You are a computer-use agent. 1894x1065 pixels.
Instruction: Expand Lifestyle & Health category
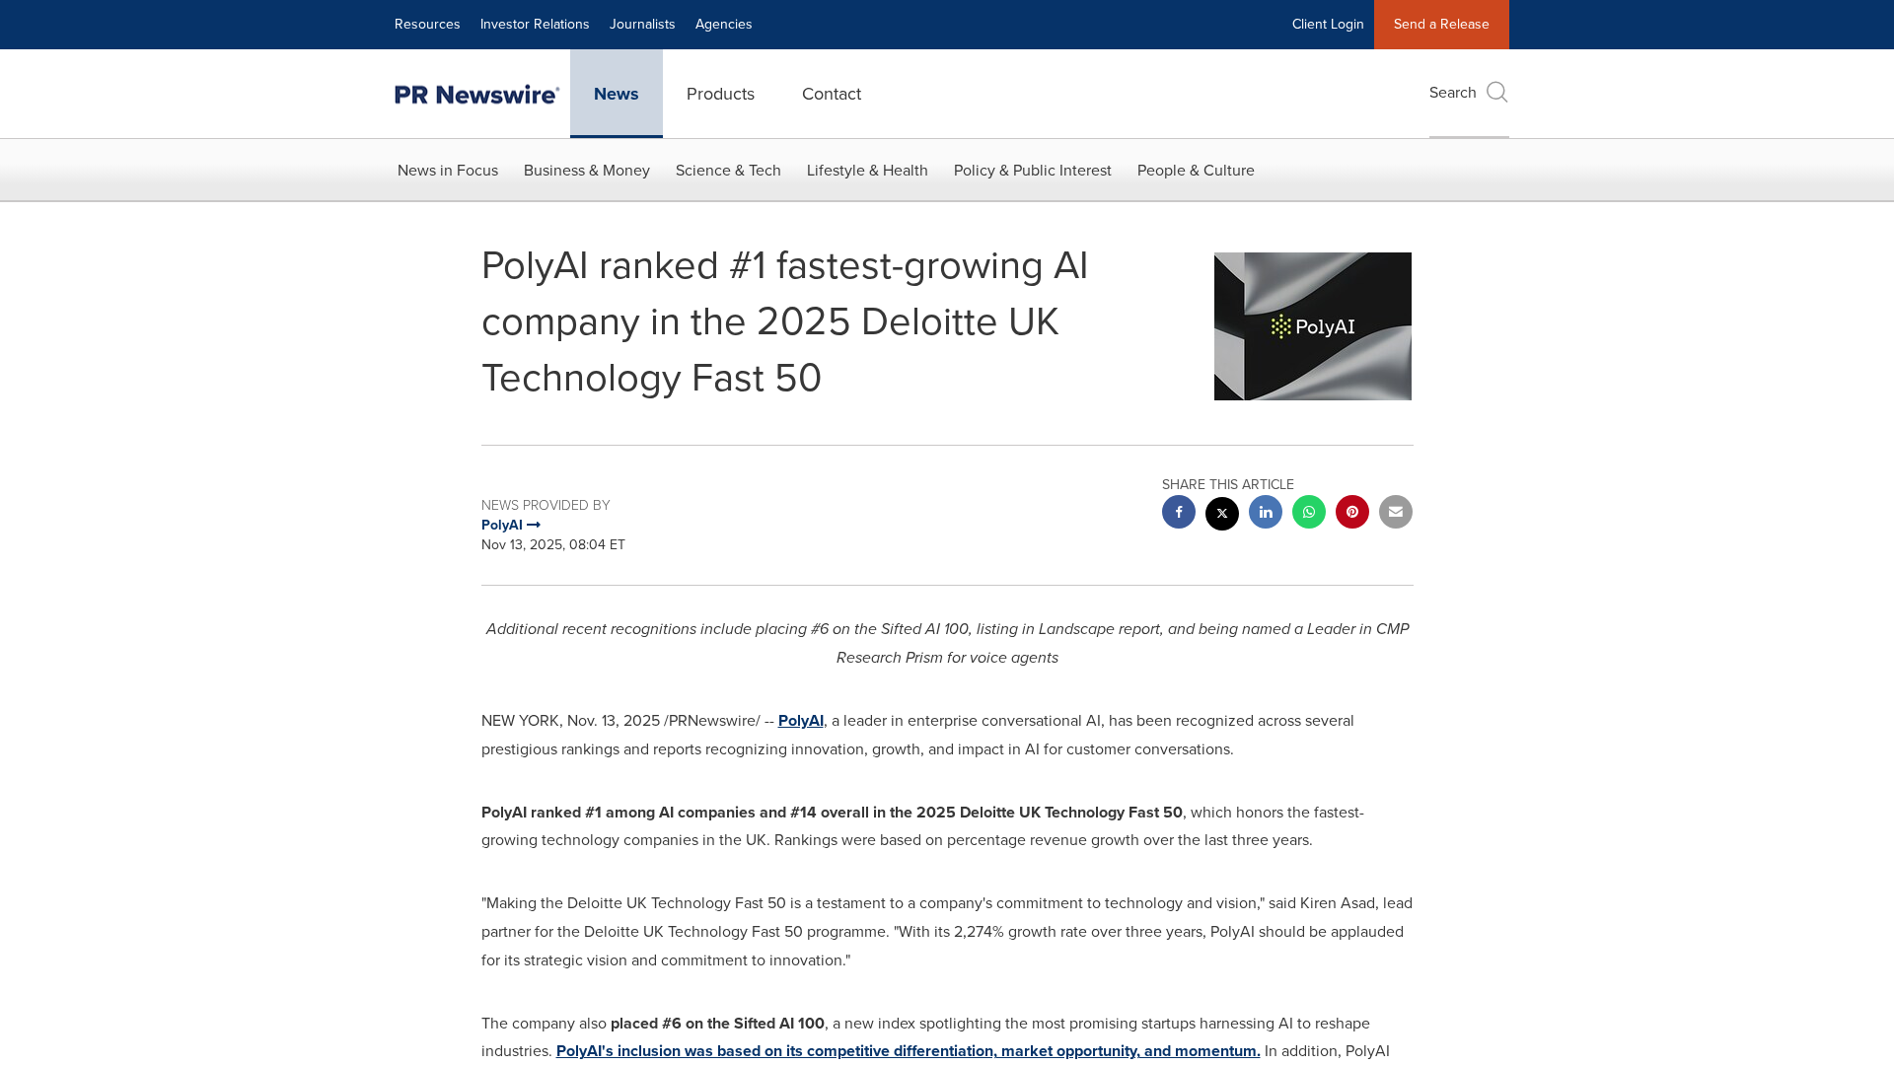(x=866, y=171)
